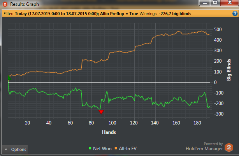Click the green Net Won legend swatch
239x156 pixels.
click(90, 148)
